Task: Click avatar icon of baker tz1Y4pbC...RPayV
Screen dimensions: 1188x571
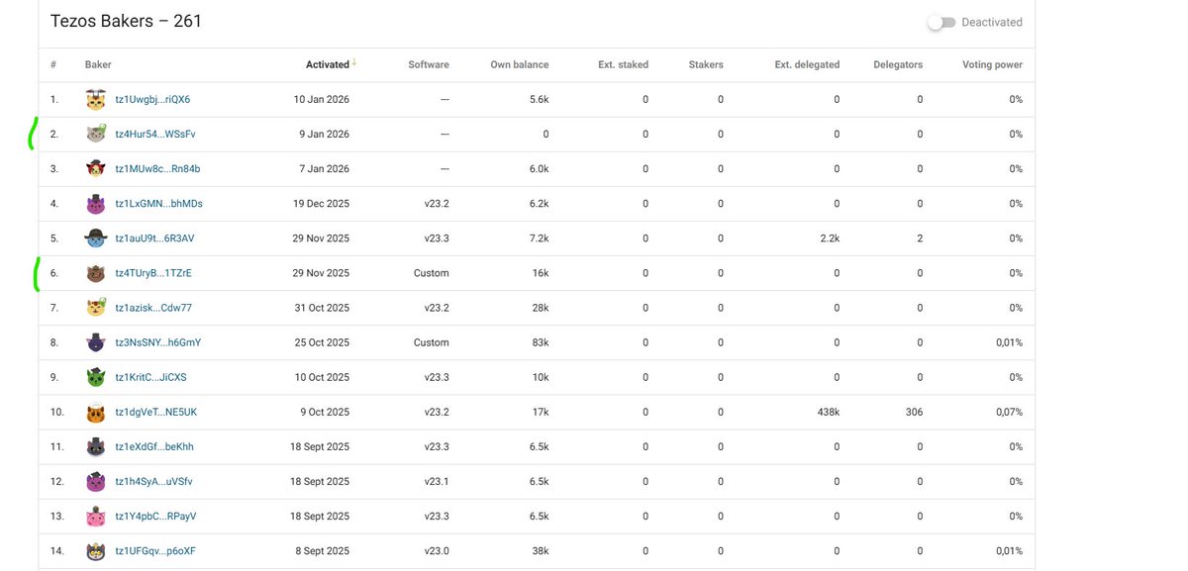Action: (x=96, y=516)
